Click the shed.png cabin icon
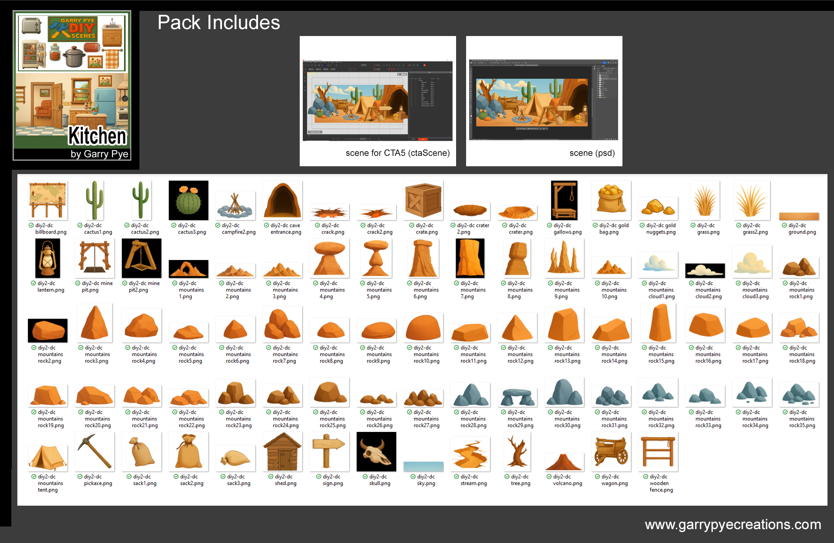Image resolution: width=834 pixels, height=543 pixels. point(282,452)
